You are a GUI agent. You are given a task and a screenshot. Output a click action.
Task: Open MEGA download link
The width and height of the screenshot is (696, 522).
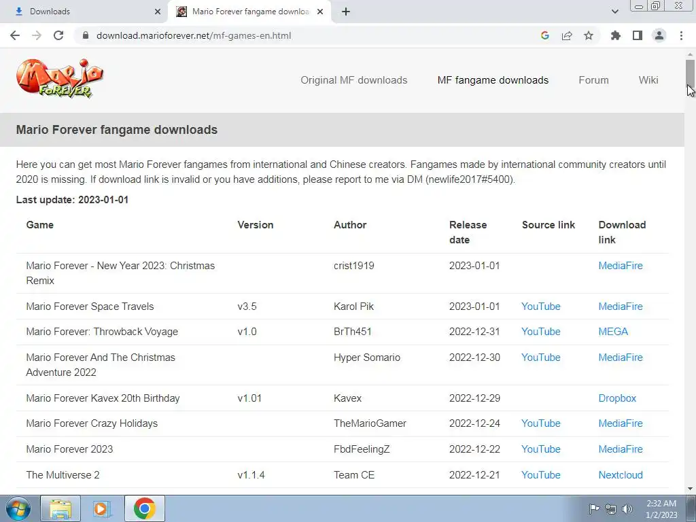click(613, 332)
